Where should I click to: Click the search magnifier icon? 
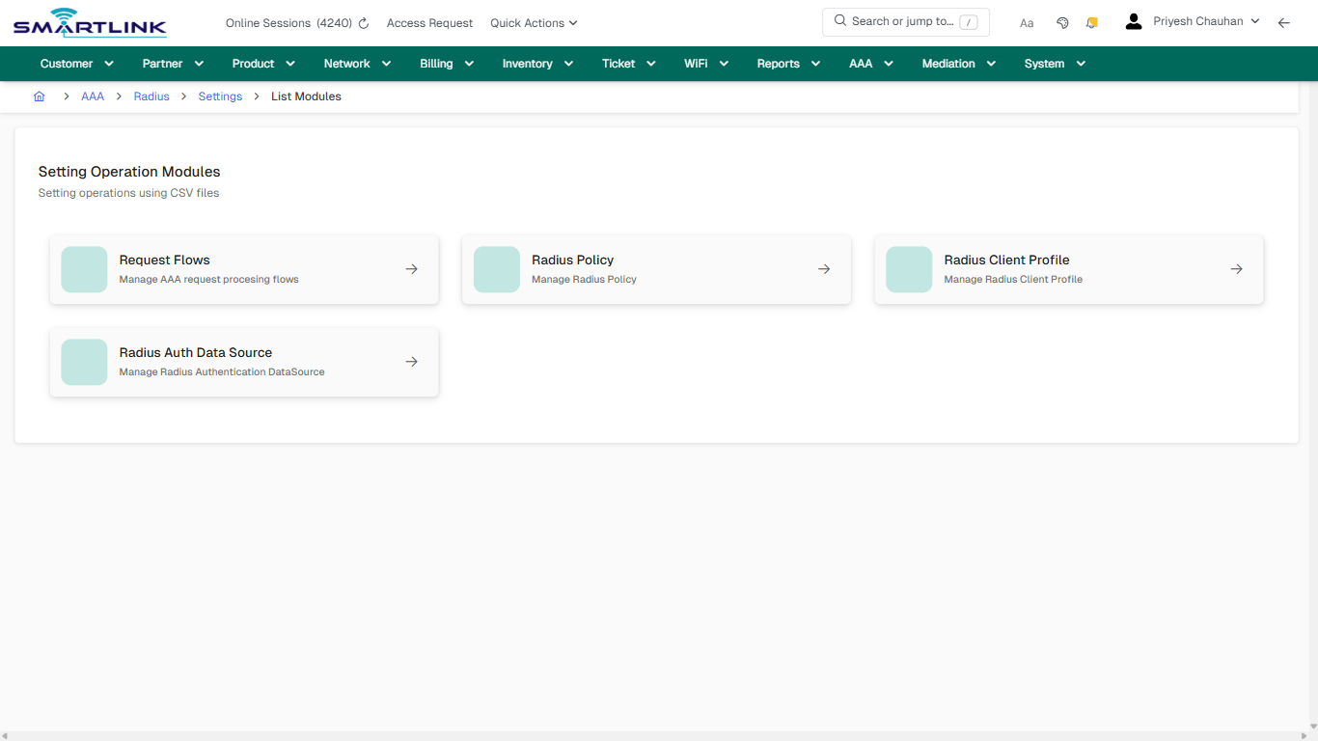coord(838,20)
